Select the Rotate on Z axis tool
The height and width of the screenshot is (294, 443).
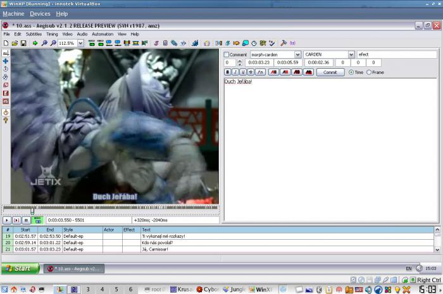[6, 69]
